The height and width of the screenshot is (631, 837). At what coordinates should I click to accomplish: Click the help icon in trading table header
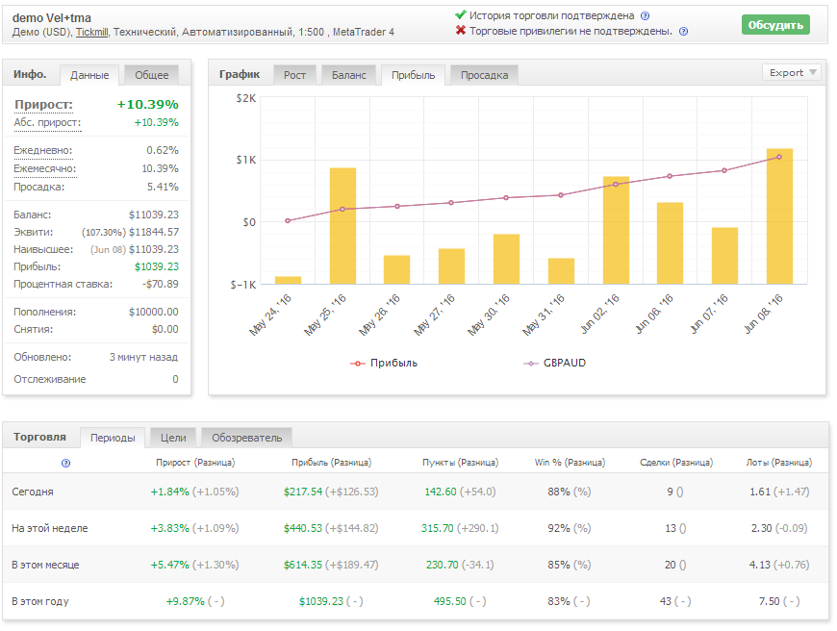pos(65,463)
